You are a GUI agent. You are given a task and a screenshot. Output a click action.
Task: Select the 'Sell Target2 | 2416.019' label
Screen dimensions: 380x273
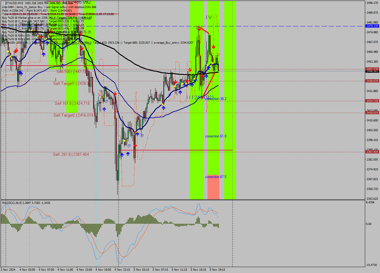click(x=73, y=115)
